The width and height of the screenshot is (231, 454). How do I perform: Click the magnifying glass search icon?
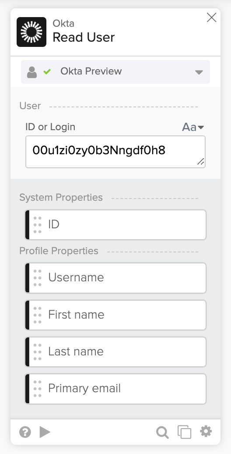(162, 433)
